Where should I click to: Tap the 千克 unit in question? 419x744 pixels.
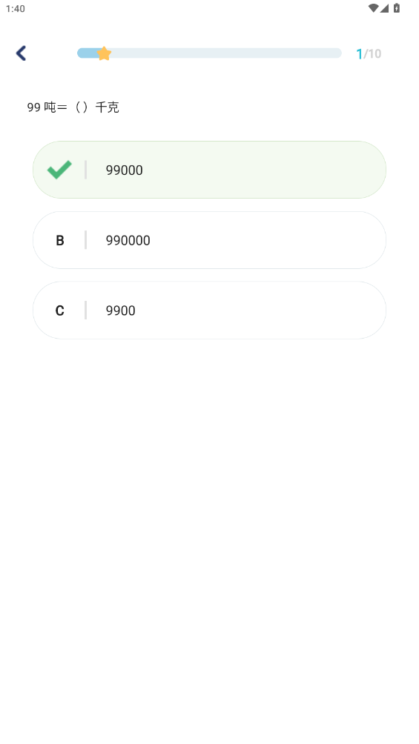pos(108,107)
